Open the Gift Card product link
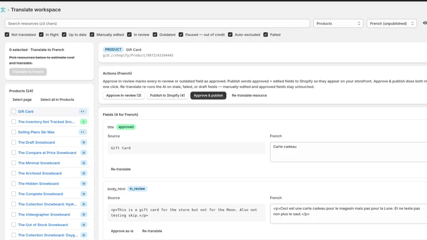This screenshot has width=427, height=240. coord(26,111)
